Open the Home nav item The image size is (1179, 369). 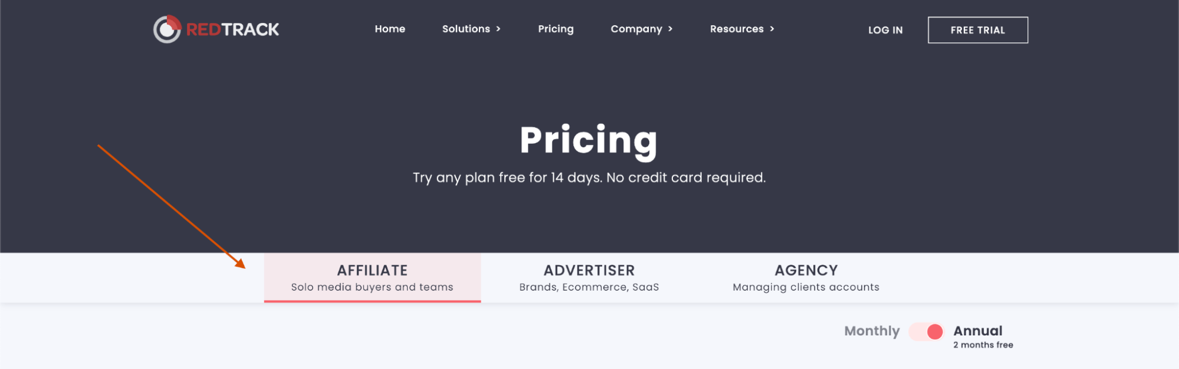[x=390, y=29]
